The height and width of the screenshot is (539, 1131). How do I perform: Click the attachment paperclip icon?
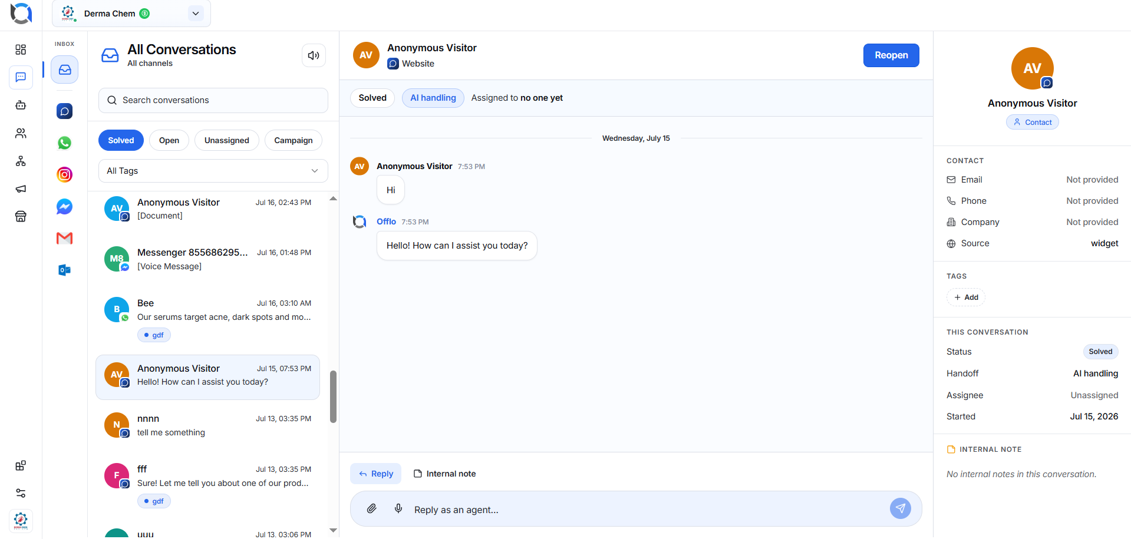tap(371, 508)
